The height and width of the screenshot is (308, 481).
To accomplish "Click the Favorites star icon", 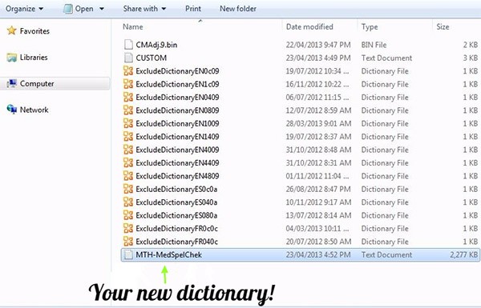I will 12,30.
